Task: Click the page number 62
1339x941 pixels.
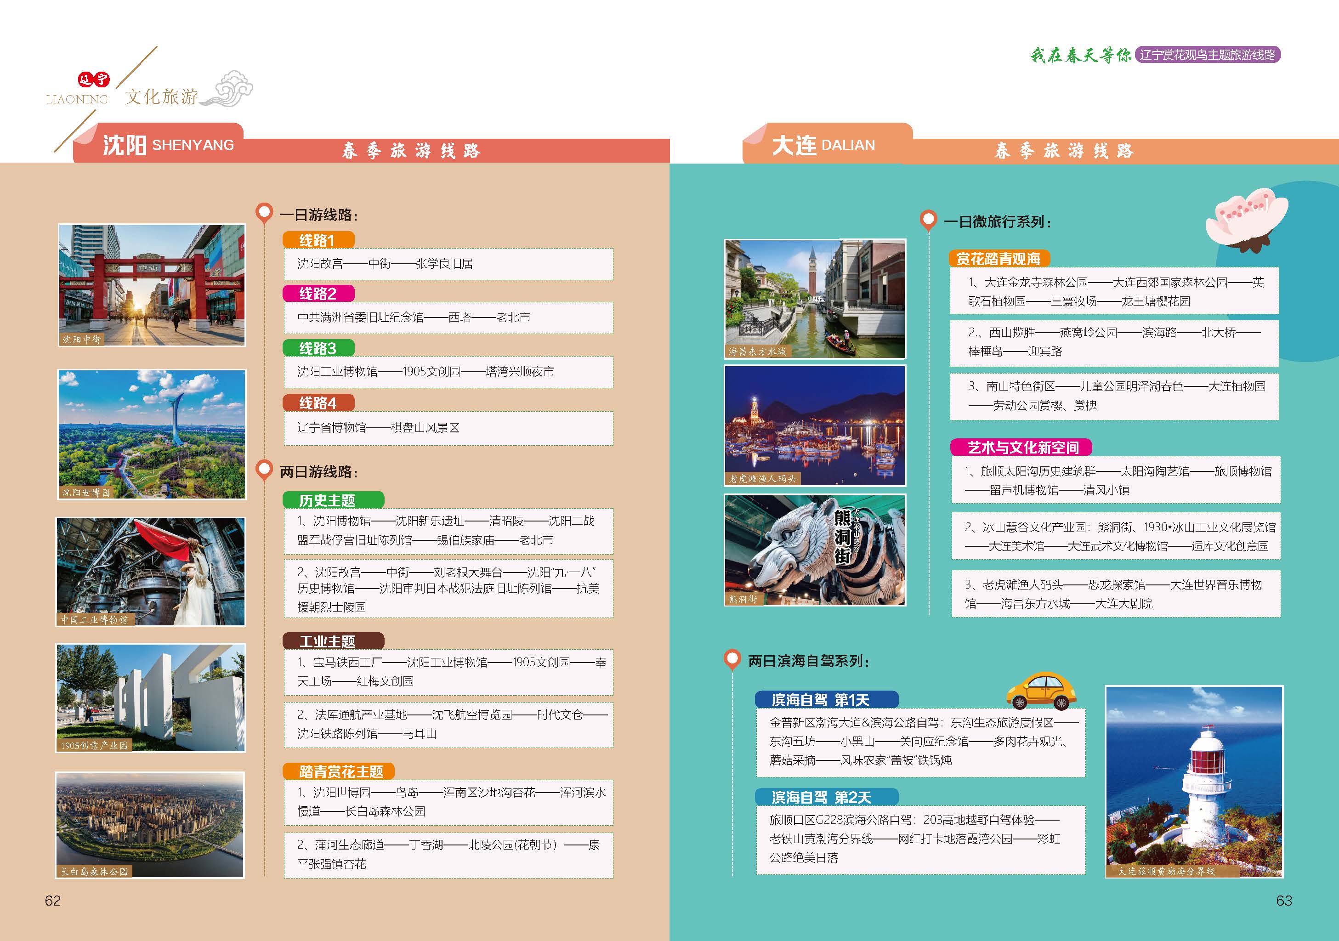Action: (52, 900)
